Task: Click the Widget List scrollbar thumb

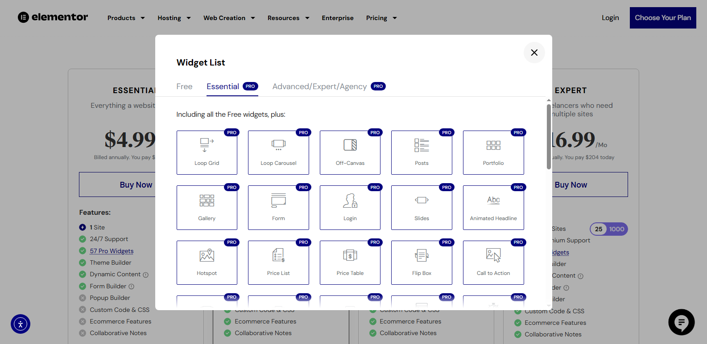Action: click(549, 136)
